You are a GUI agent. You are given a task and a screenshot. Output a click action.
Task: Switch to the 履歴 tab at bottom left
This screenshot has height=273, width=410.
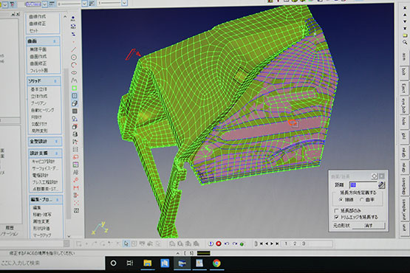[x=10, y=228]
